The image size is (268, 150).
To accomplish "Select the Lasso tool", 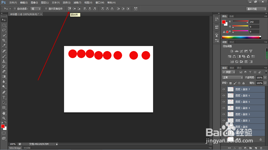I will tap(4, 30).
